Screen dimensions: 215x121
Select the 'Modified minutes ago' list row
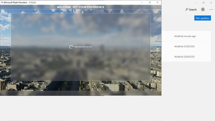pos(186,36)
